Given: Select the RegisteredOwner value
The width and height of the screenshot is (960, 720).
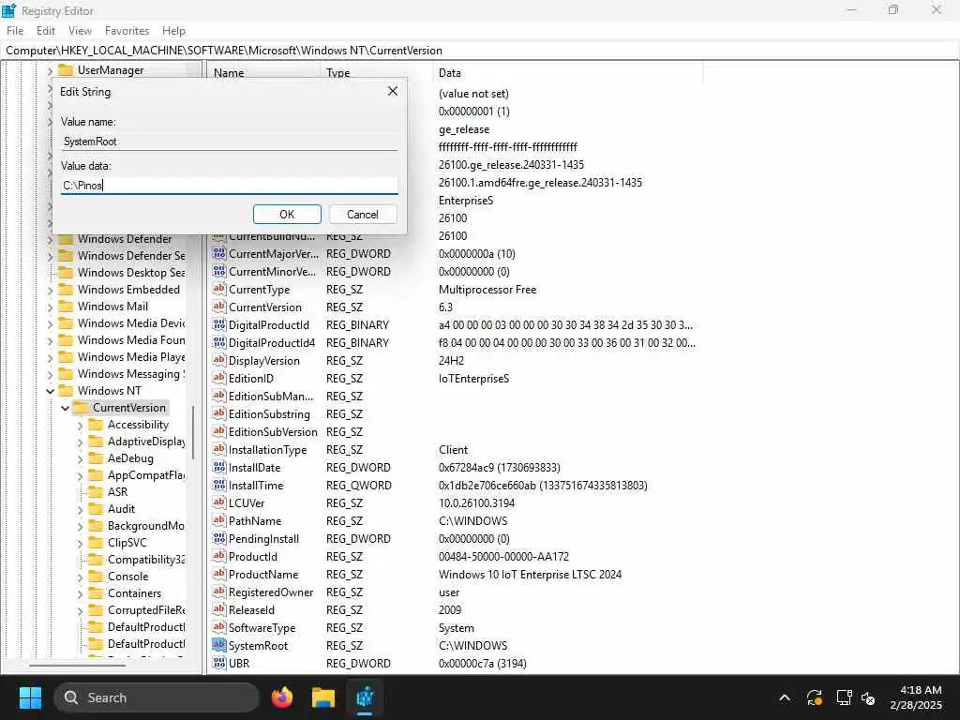Looking at the screenshot, I should point(271,592).
